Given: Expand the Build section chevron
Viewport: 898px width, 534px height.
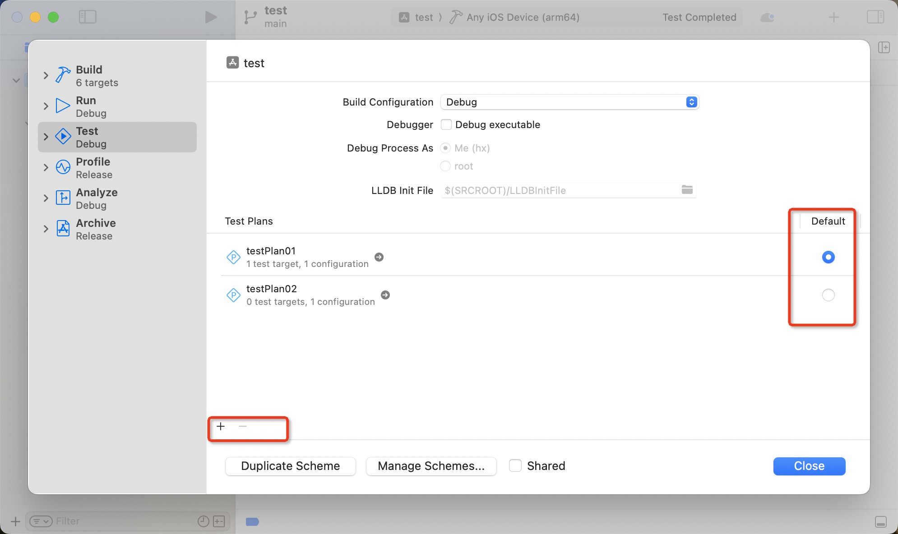Looking at the screenshot, I should coord(46,75).
